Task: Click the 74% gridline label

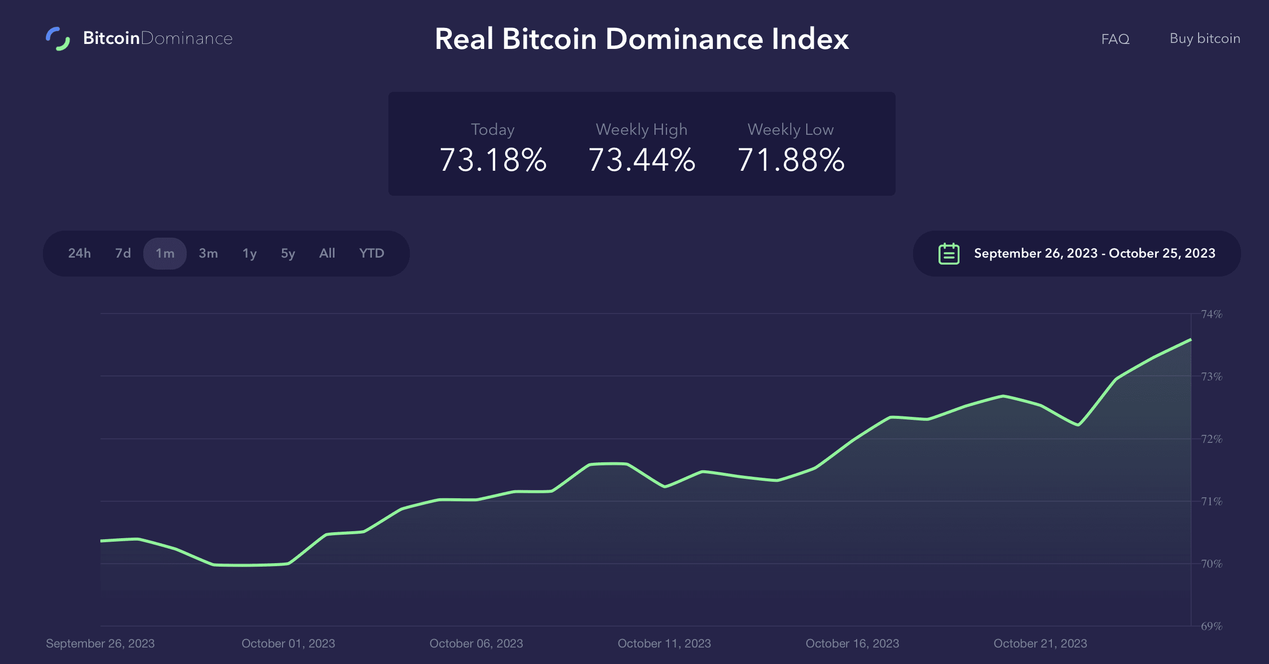Action: [1211, 314]
